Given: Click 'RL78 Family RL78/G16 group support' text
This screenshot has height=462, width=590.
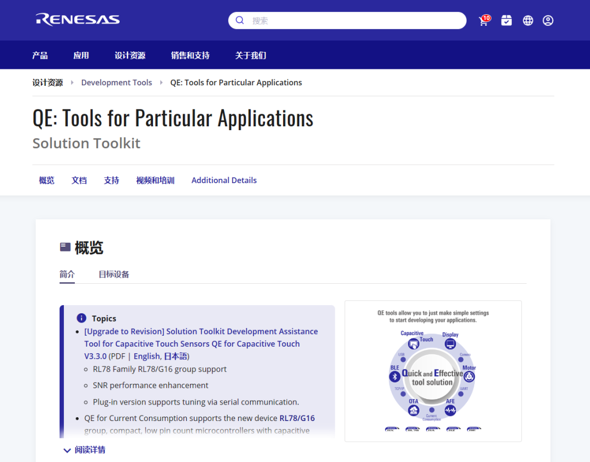Looking at the screenshot, I should pyautogui.click(x=160, y=369).
